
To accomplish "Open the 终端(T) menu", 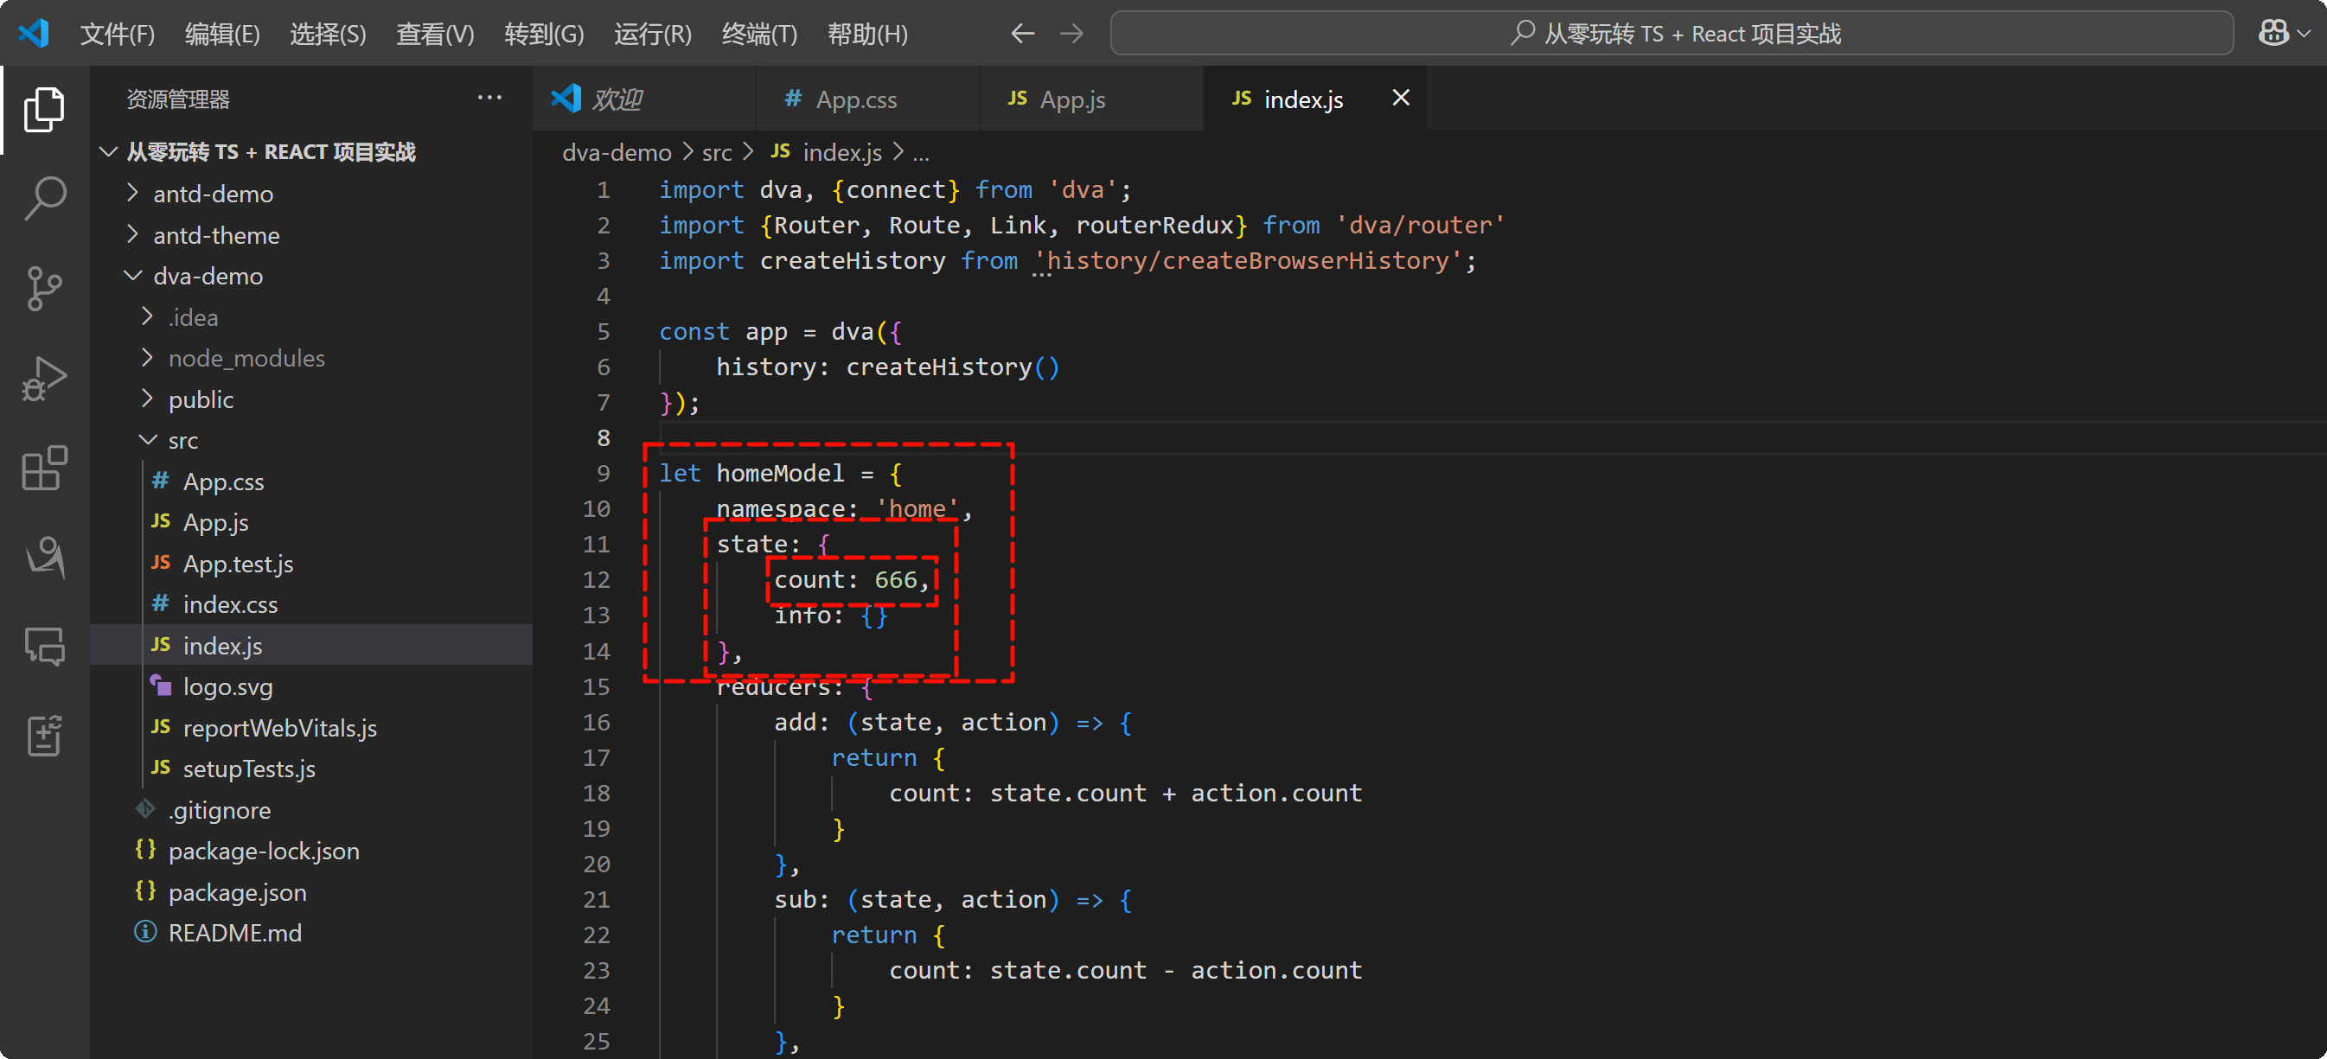I will point(759,34).
